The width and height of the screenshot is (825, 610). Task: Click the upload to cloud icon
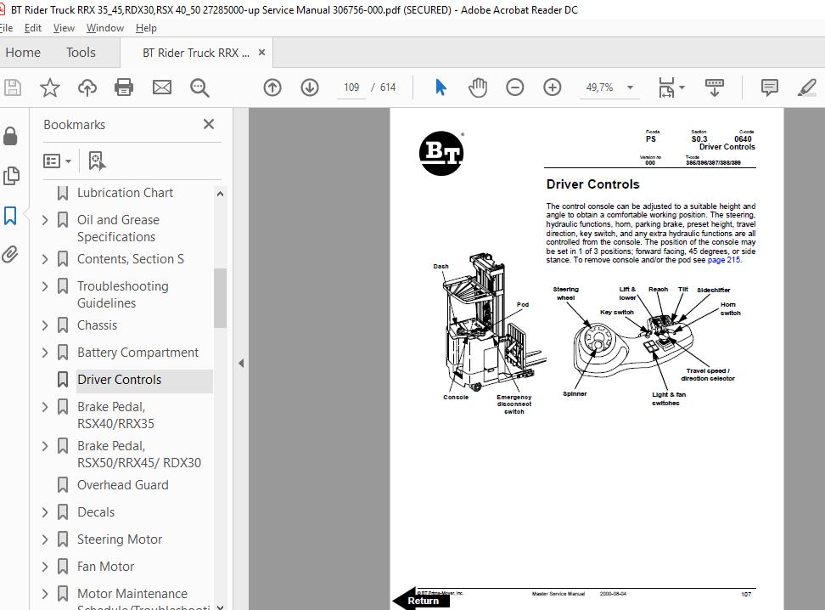pos(87,88)
